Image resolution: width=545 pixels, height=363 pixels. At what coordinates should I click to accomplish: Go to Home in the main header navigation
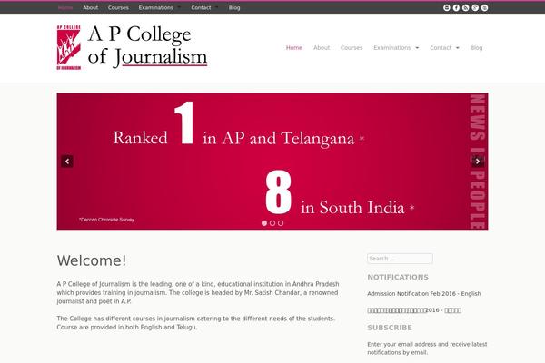(294, 47)
